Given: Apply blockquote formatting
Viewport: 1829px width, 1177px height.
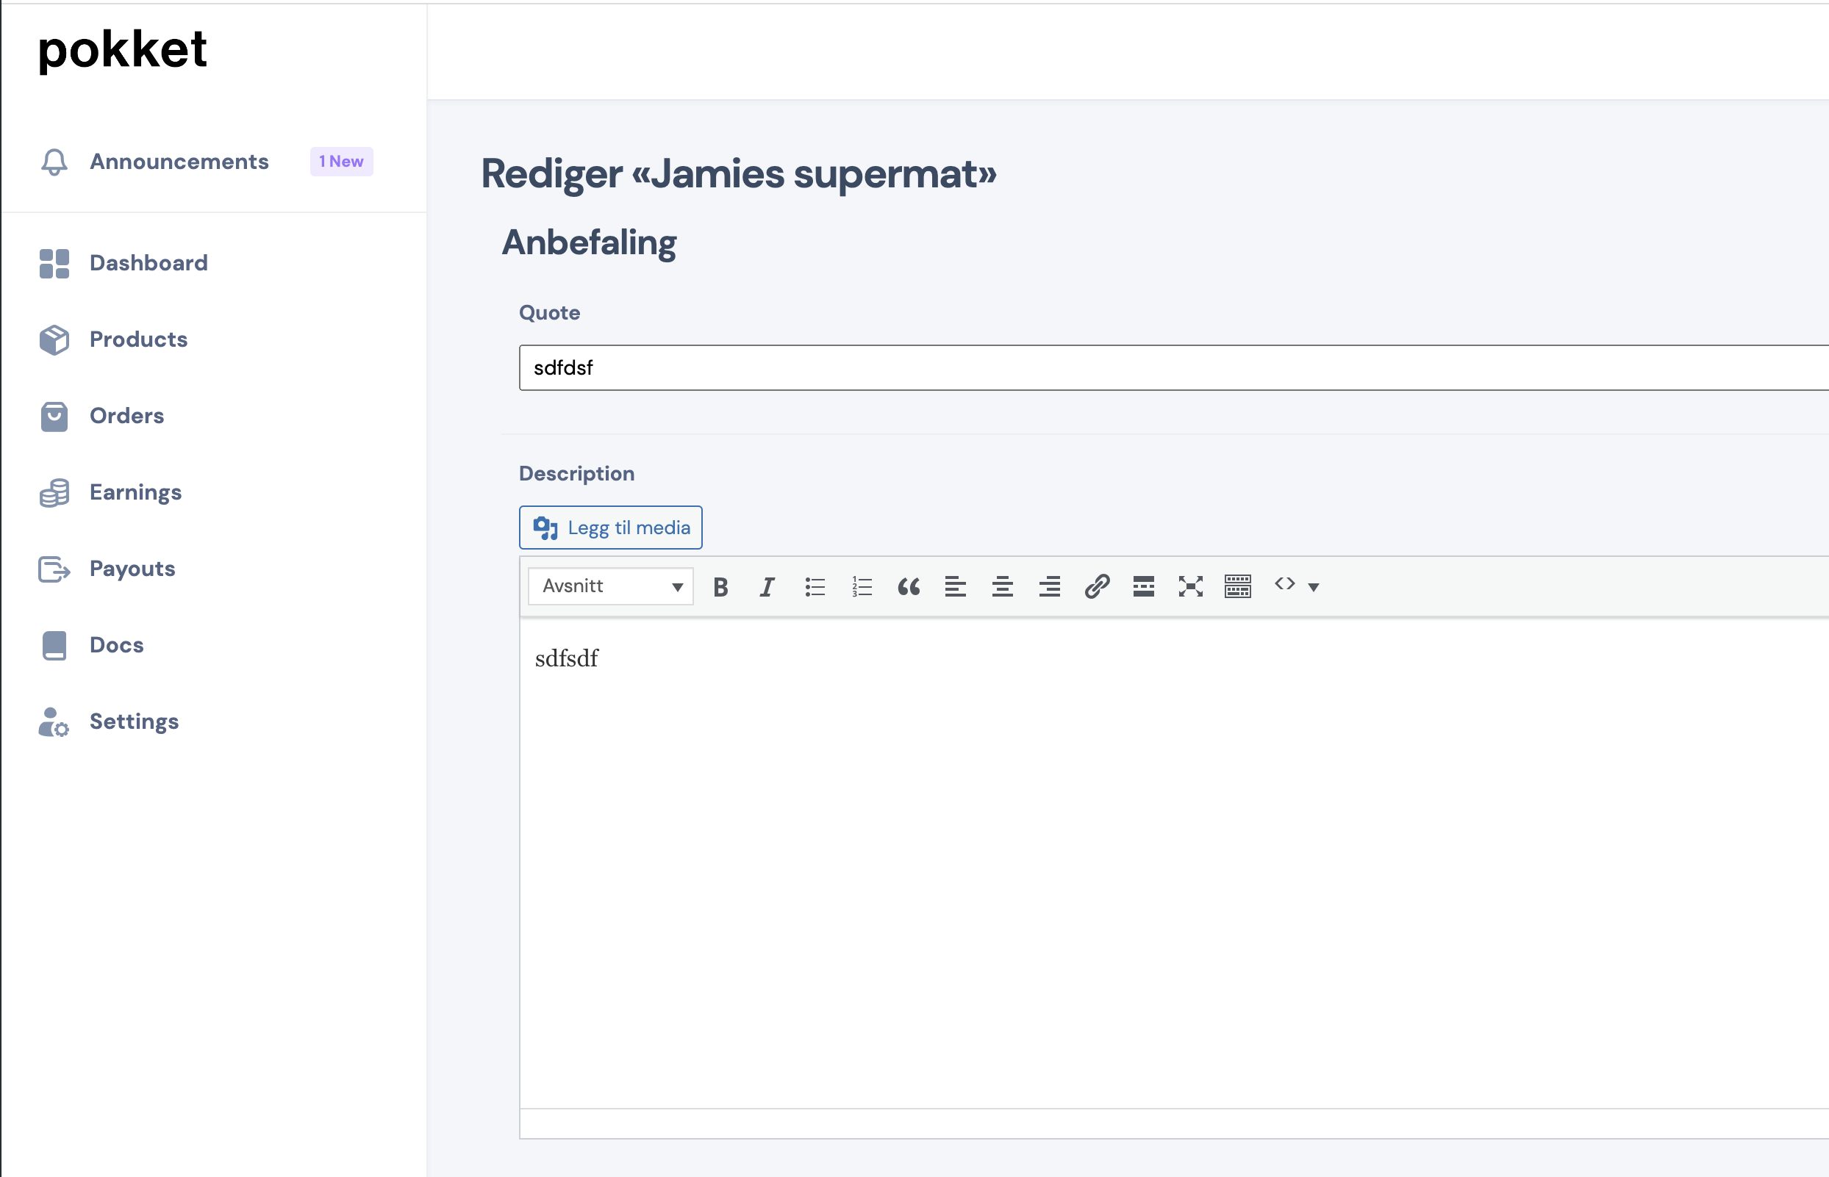Looking at the screenshot, I should coord(909,587).
